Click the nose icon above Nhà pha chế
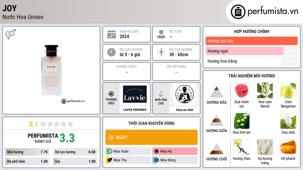The height and width of the screenshot is (170, 303). pyautogui.click(x=161, y=94)
